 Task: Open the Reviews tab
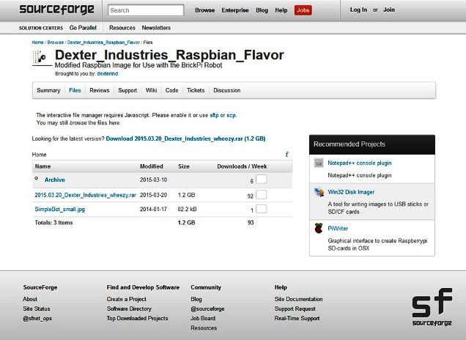click(100, 90)
